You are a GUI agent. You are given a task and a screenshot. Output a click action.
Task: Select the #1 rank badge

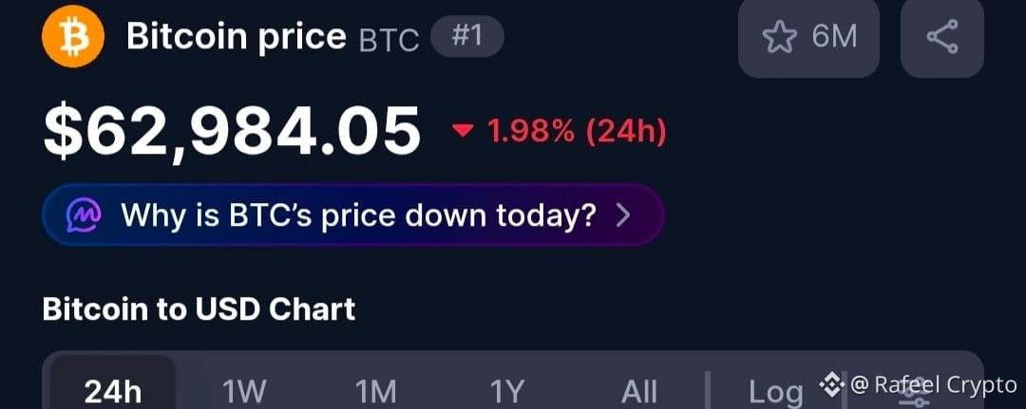467,37
